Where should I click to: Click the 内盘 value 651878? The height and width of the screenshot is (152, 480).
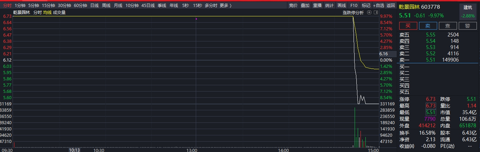pos(468,126)
